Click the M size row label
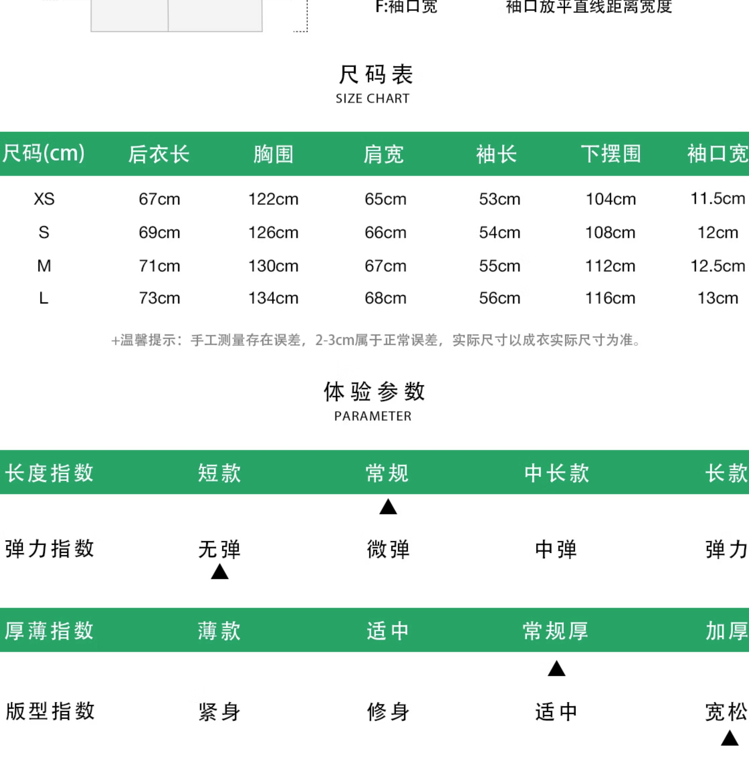The height and width of the screenshot is (775, 749). [44, 266]
